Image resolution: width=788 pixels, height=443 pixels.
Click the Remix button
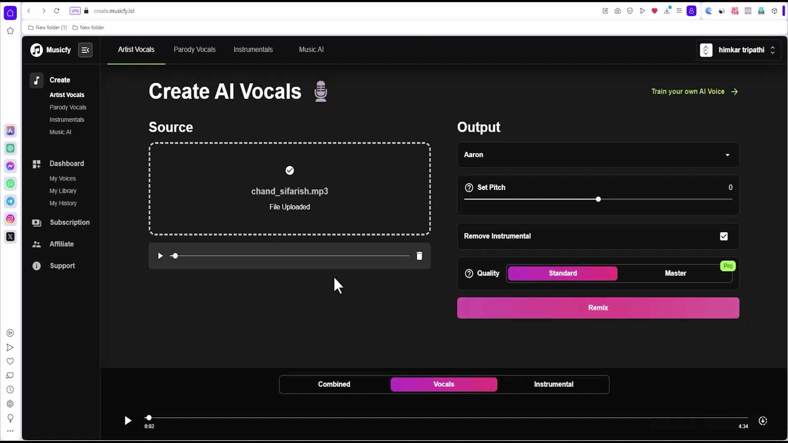pyautogui.click(x=598, y=308)
